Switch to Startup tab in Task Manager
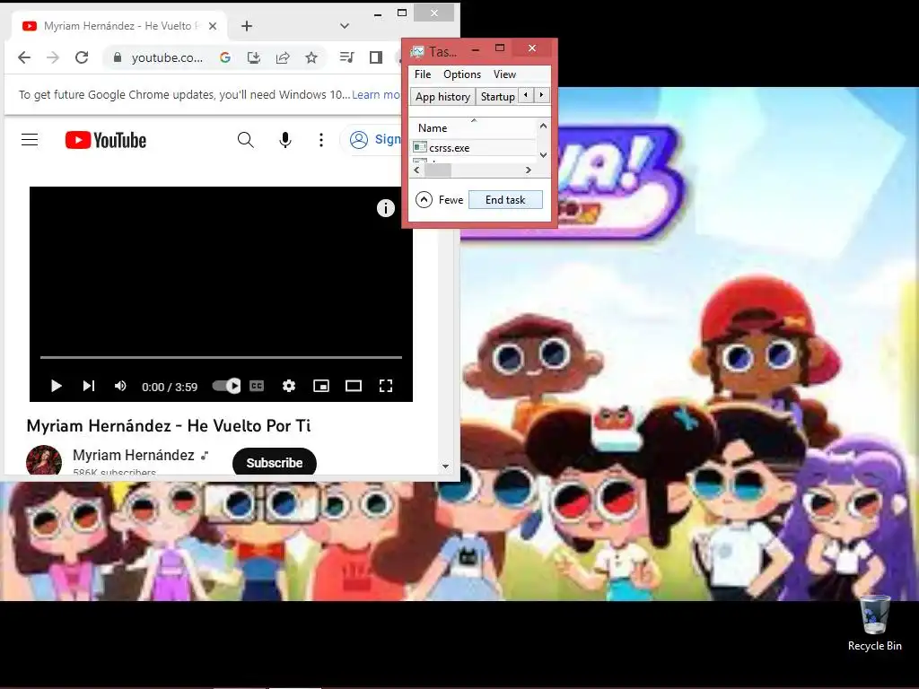The image size is (919, 689). [x=497, y=97]
